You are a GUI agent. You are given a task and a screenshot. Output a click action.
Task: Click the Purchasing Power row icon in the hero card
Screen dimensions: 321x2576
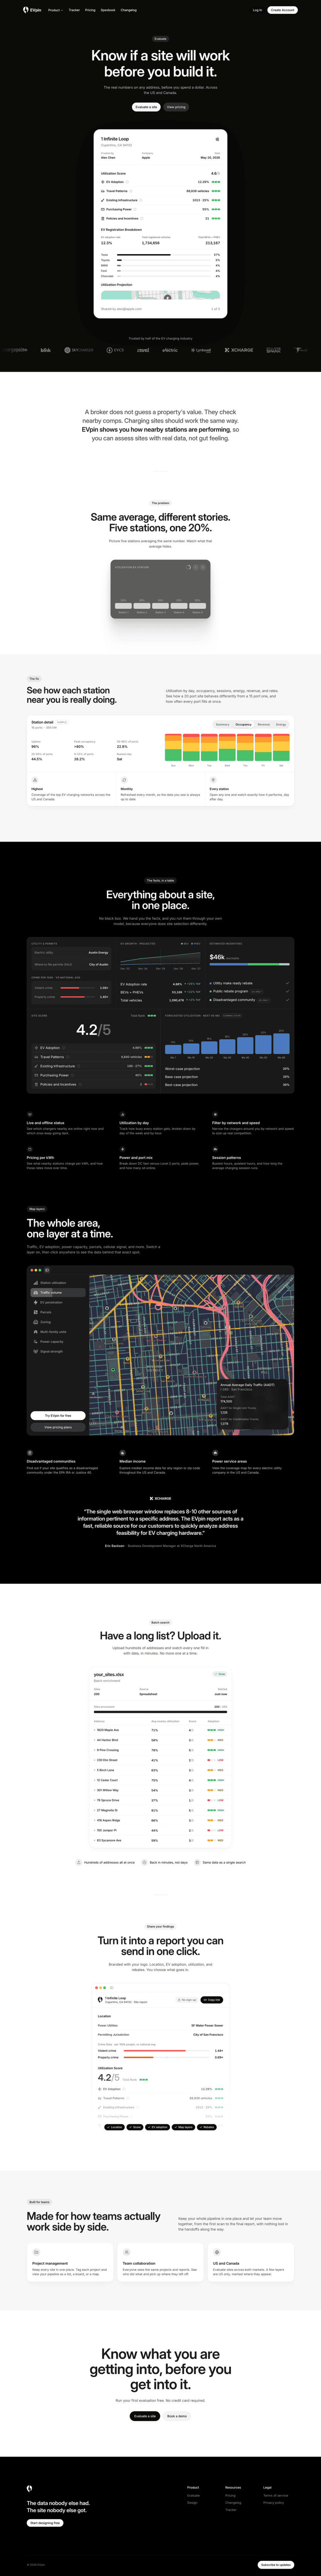pyautogui.click(x=103, y=209)
